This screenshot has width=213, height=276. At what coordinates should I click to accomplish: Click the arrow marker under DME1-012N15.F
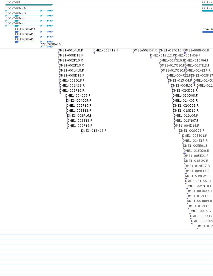pyautogui.click(x=82, y=133)
